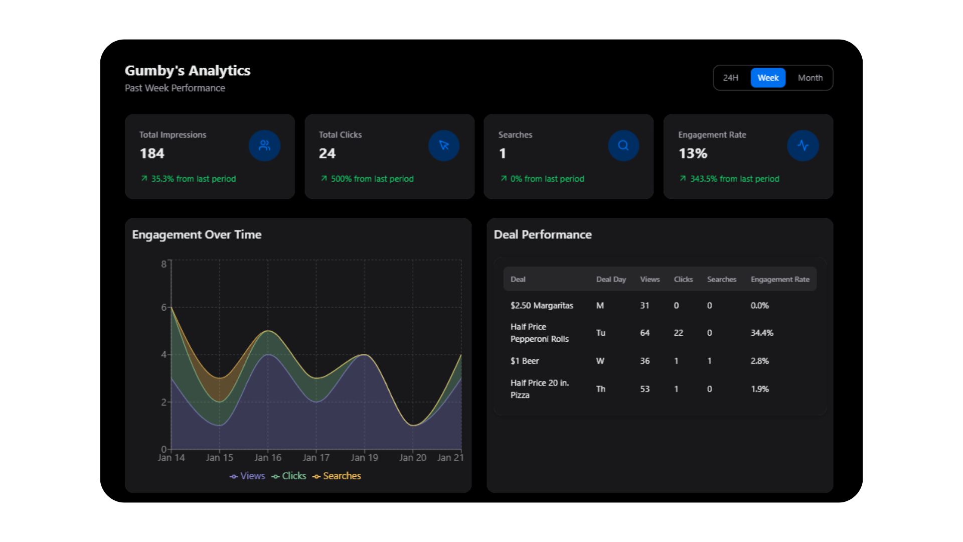The height and width of the screenshot is (542, 963).
Task: Click the Searches magnifying glass icon
Action: click(623, 146)
